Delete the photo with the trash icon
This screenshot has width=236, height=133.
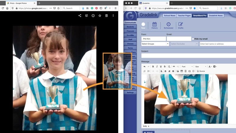(x=106, y=16)
